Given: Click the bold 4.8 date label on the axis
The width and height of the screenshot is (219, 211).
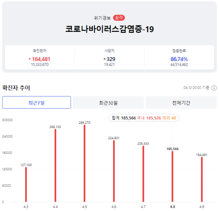Looking at the screenshot, I should (173, 207).
